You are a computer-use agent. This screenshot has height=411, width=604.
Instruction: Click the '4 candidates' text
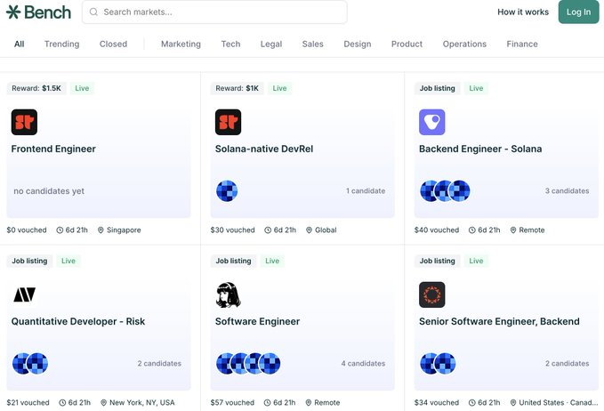click(363, 363)
